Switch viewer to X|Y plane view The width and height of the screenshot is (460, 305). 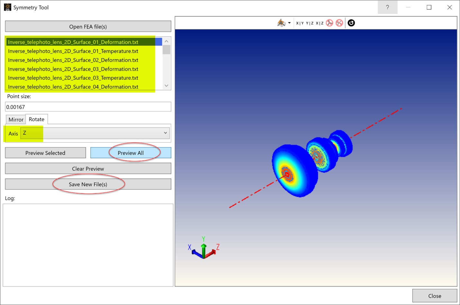point(300,23)
